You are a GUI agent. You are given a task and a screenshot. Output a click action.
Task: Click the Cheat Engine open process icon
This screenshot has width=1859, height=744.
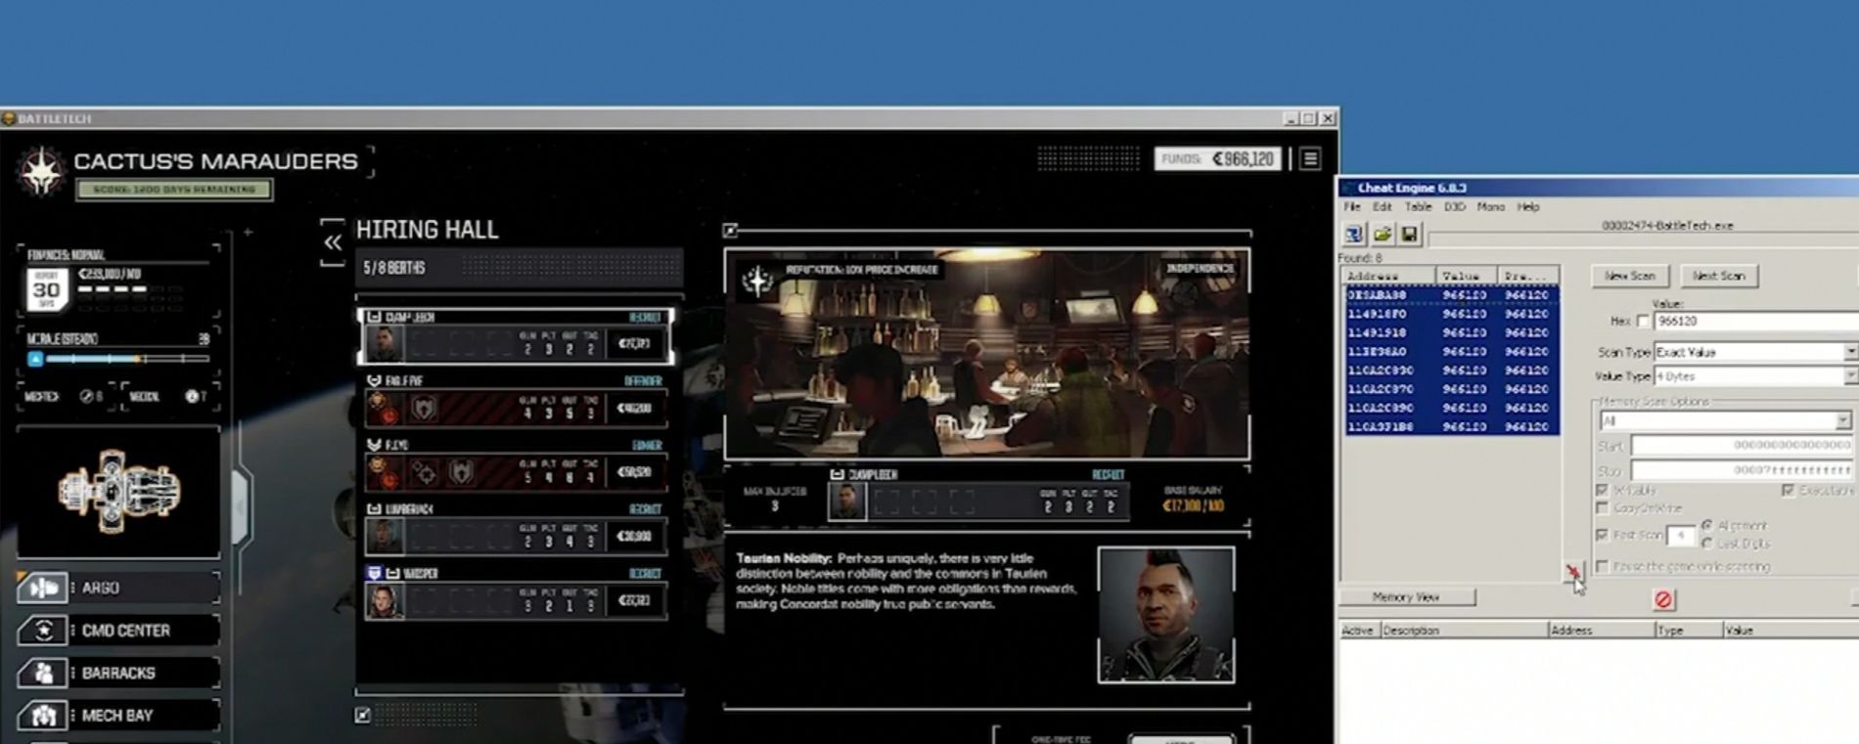point(1354,234)
